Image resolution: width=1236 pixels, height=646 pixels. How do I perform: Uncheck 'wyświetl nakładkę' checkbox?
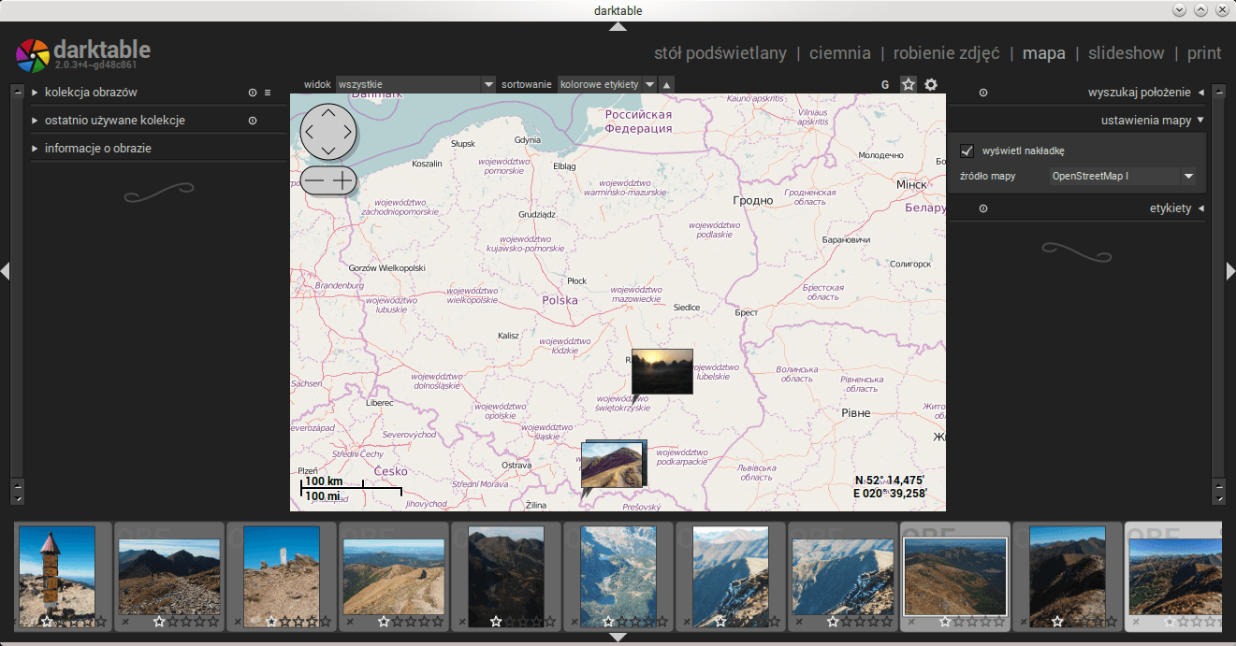(967, 151)
